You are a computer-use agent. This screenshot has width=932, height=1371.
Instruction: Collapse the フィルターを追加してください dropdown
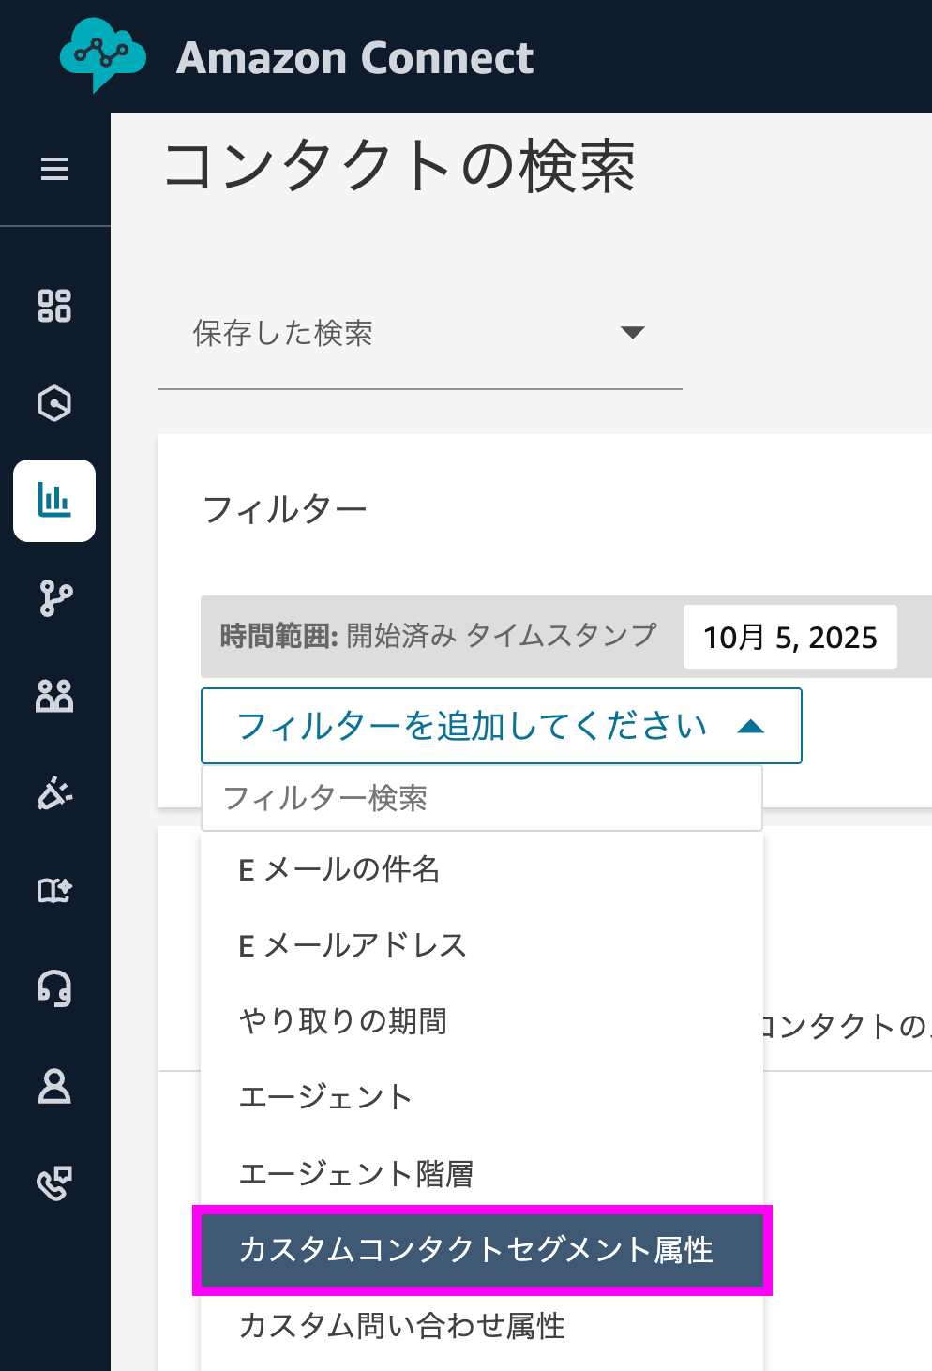[502, 726]
